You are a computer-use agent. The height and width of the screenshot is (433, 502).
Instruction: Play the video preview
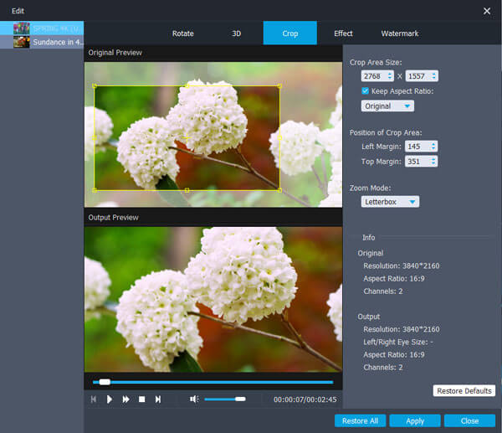pos(109,399)
